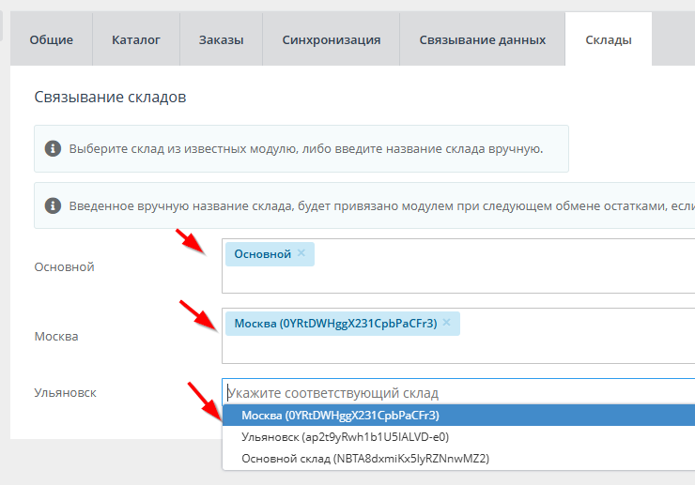This screenshot has width=695, height=485.
Task: Switch to the Каталог tab
Action: (136, 39)
